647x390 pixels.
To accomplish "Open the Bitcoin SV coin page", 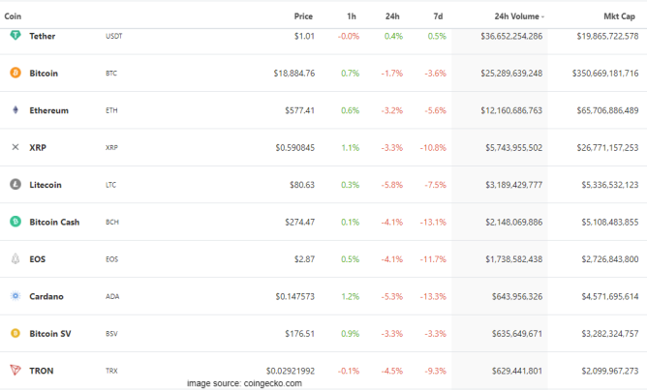I will 50,334.
